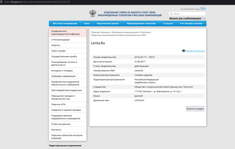
Task: Click the search magnifier icon
Action: pyautogui.click(x=171, y=14)
